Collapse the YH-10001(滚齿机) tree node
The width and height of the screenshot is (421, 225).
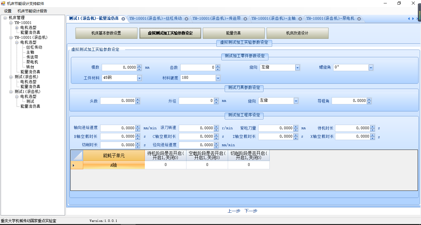click(11, 38)
